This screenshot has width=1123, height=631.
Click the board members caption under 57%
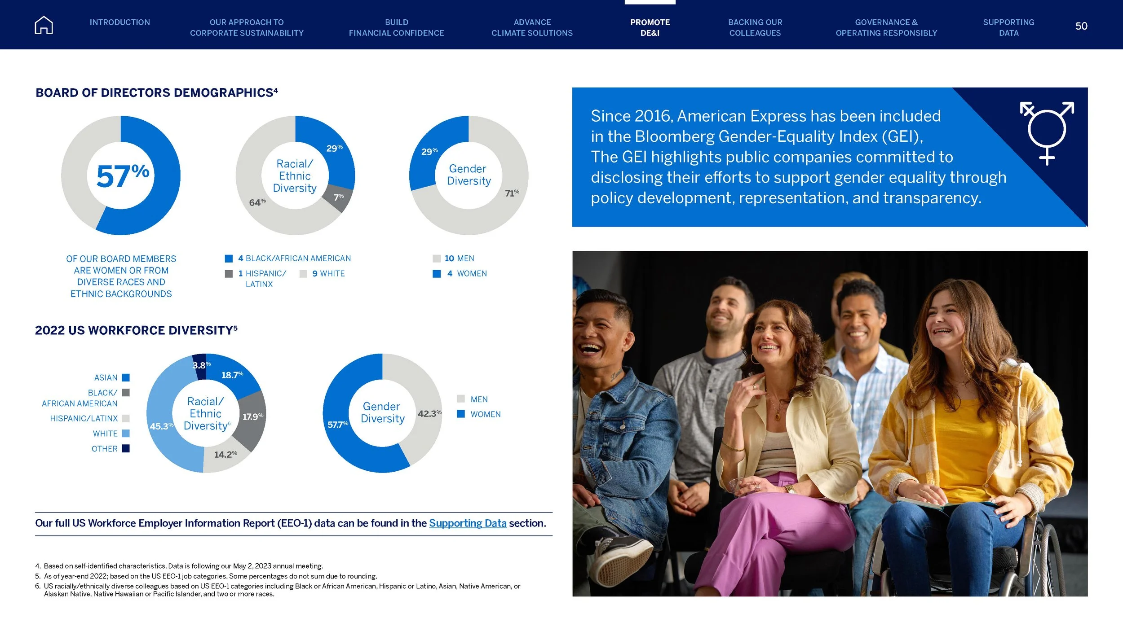click(121, 276)
